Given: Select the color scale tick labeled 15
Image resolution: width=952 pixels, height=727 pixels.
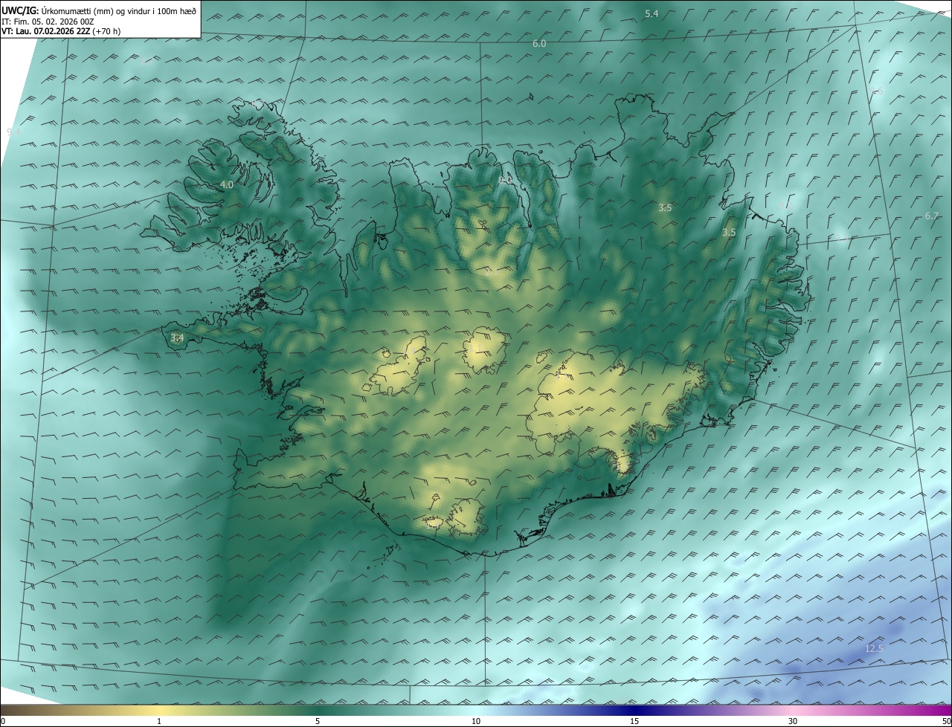Looking at the screenshot, I should [634, 721].
